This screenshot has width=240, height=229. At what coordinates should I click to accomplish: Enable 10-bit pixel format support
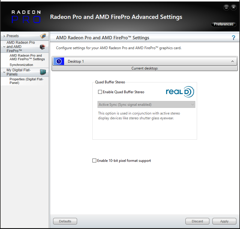point(94,160)
